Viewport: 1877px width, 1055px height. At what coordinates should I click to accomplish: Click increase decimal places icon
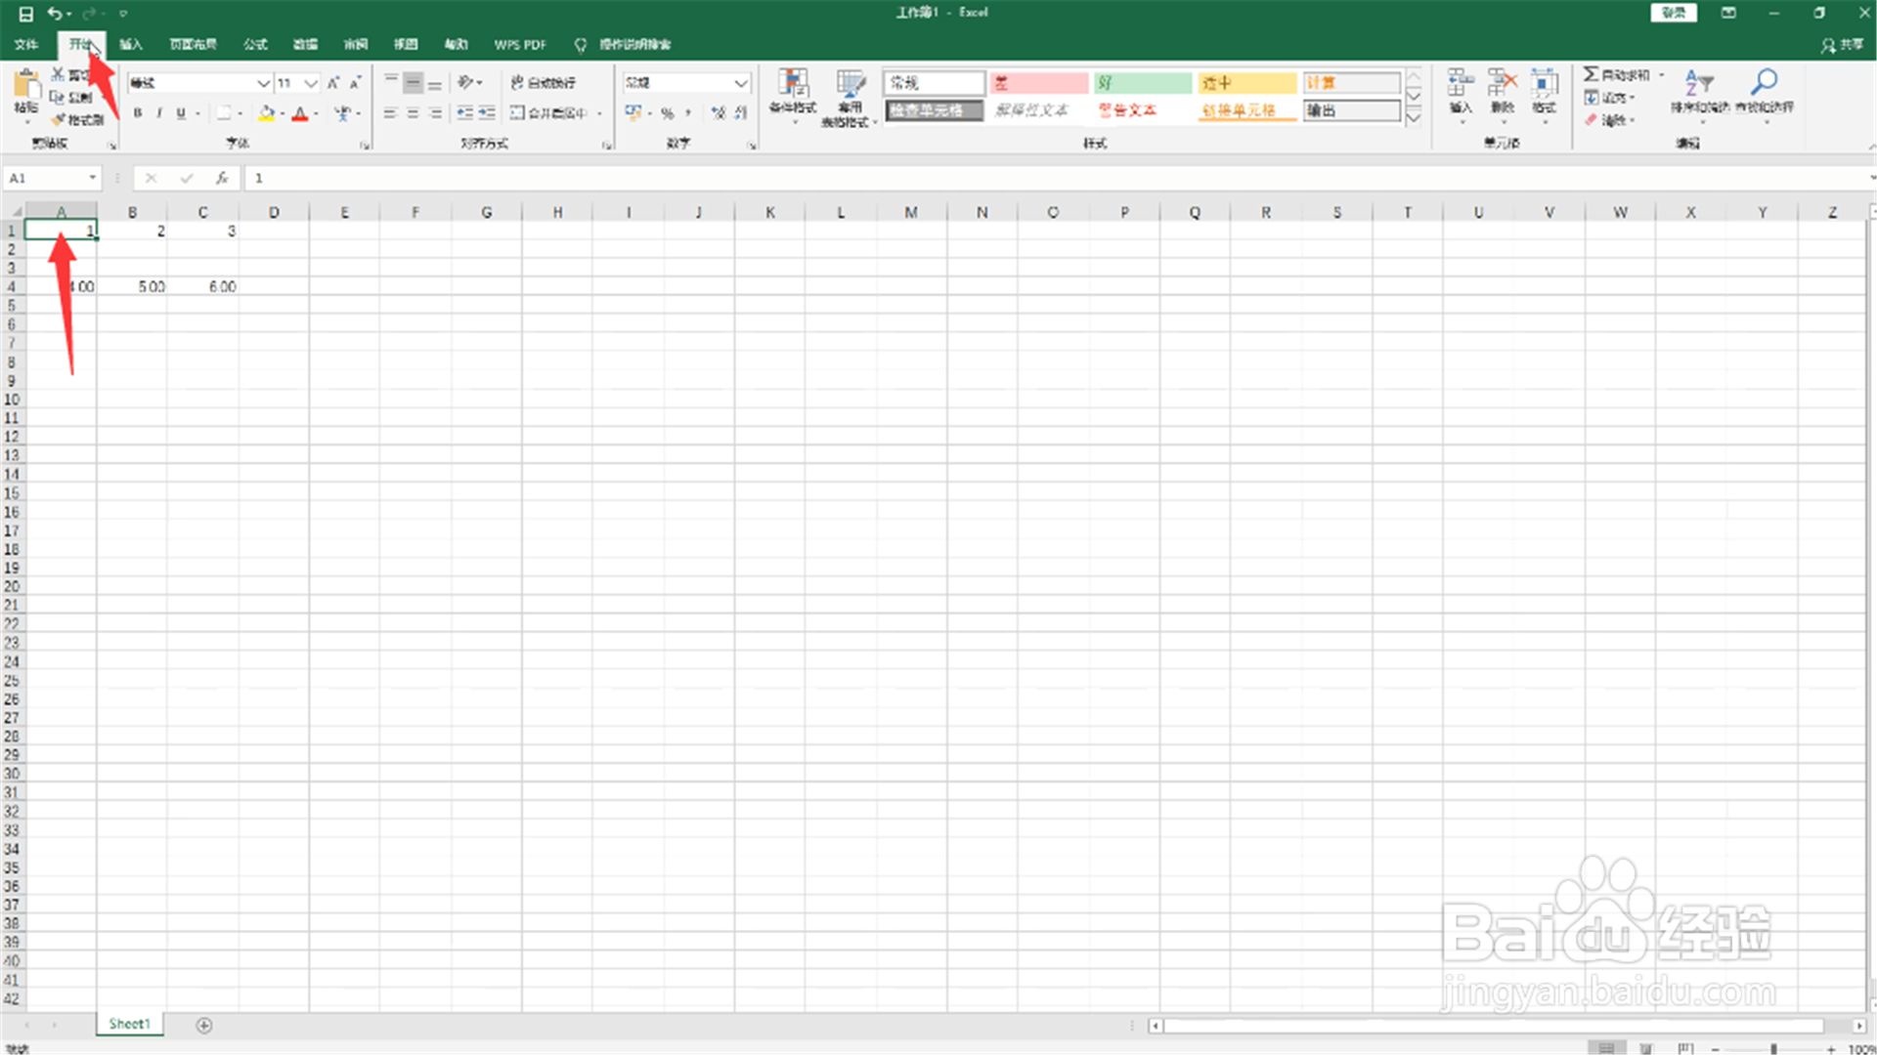(719, 113)
